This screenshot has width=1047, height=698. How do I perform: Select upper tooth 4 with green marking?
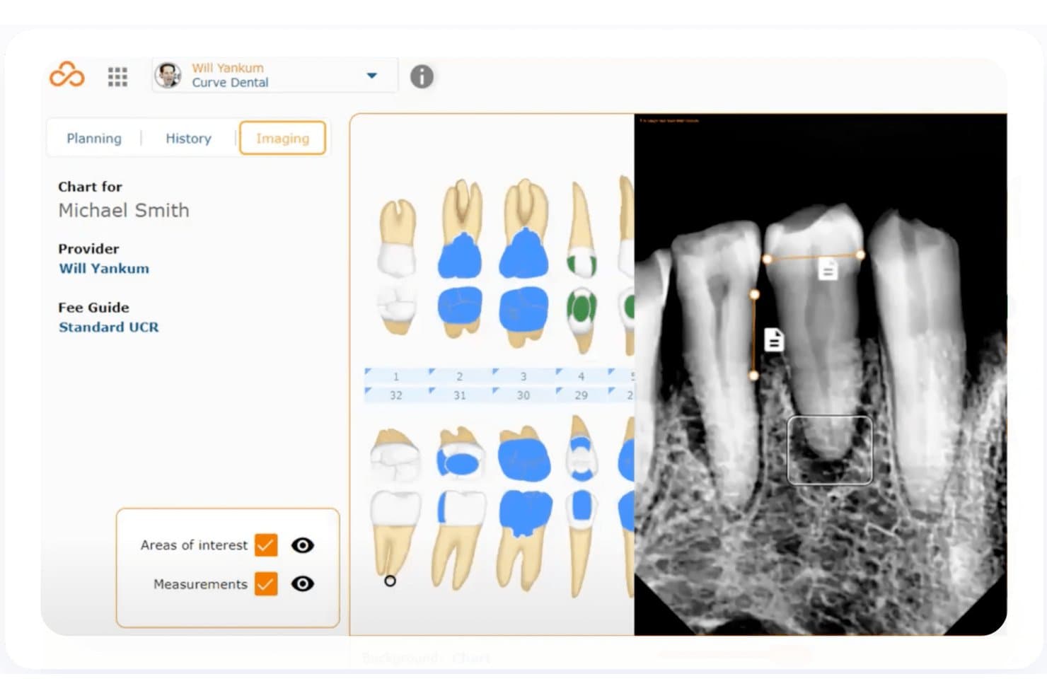582,269
